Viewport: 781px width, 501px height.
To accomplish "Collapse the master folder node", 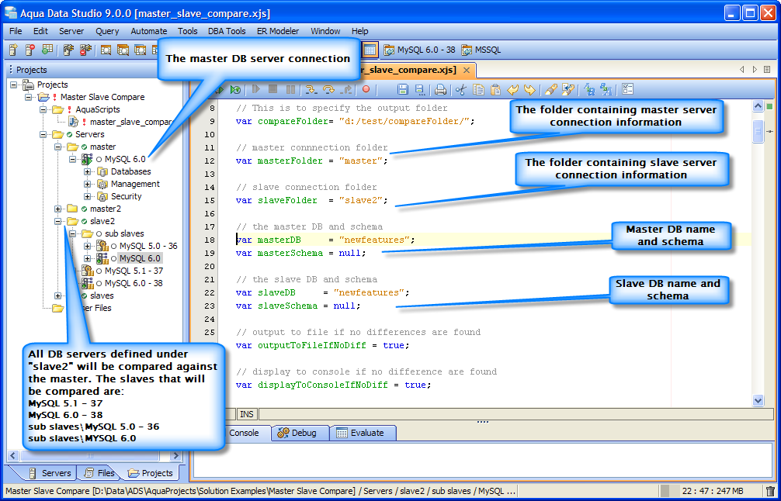I will click(57, 147).
